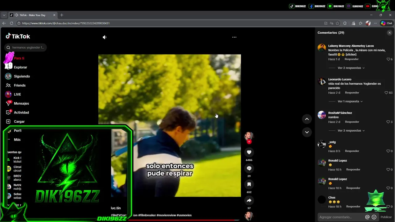395x222 pixels.
Task: Click Responder on Leonardo Lucero's comment
Action: [352, 92]
